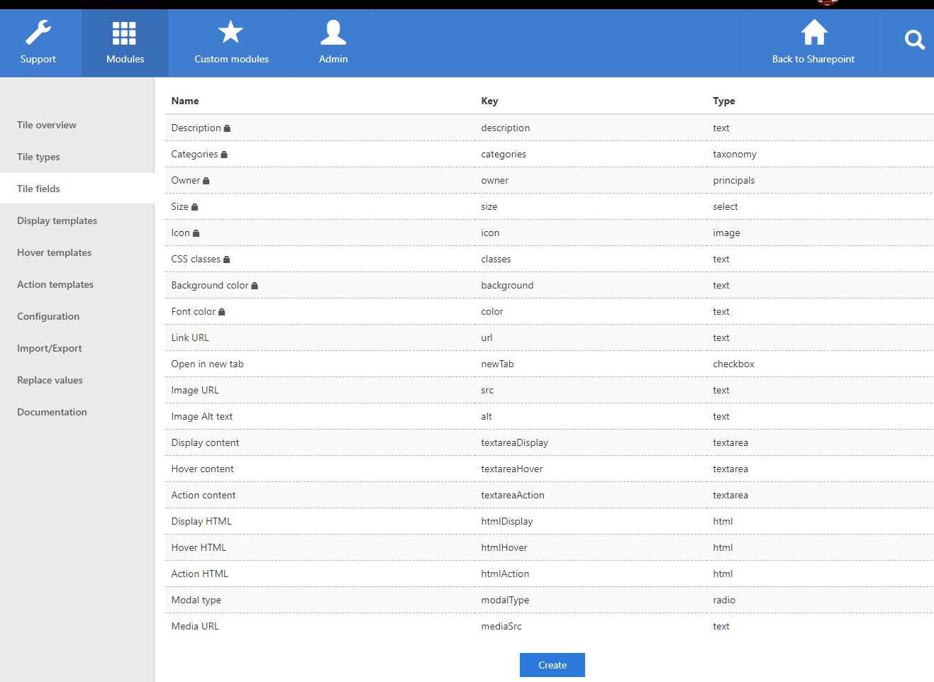The height and width of the screenshot is (682, 934).
Task: Open the Link URL field row
Action: (x=190, y=337)
